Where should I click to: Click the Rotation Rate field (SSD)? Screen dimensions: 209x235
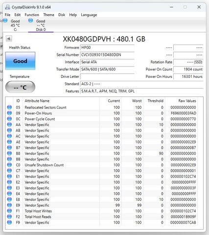[x=188, y=62]
